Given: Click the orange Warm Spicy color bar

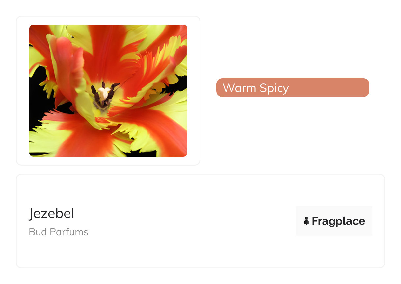Looking at the screenshot, I should pos(293,88).
